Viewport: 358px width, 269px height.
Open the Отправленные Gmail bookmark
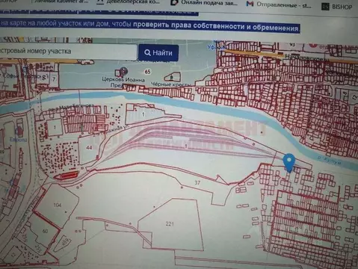pyautogui.click(x=279, y=4)
